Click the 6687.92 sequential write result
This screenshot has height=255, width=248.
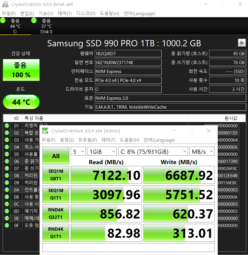pyautogui.click(x=179, y=175)
